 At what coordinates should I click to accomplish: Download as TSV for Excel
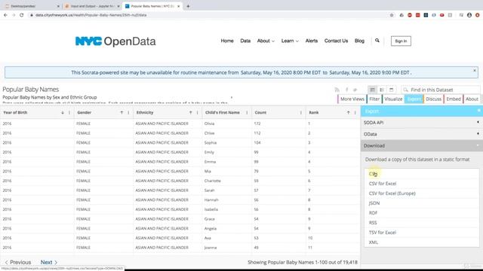[x=383, y=233]
